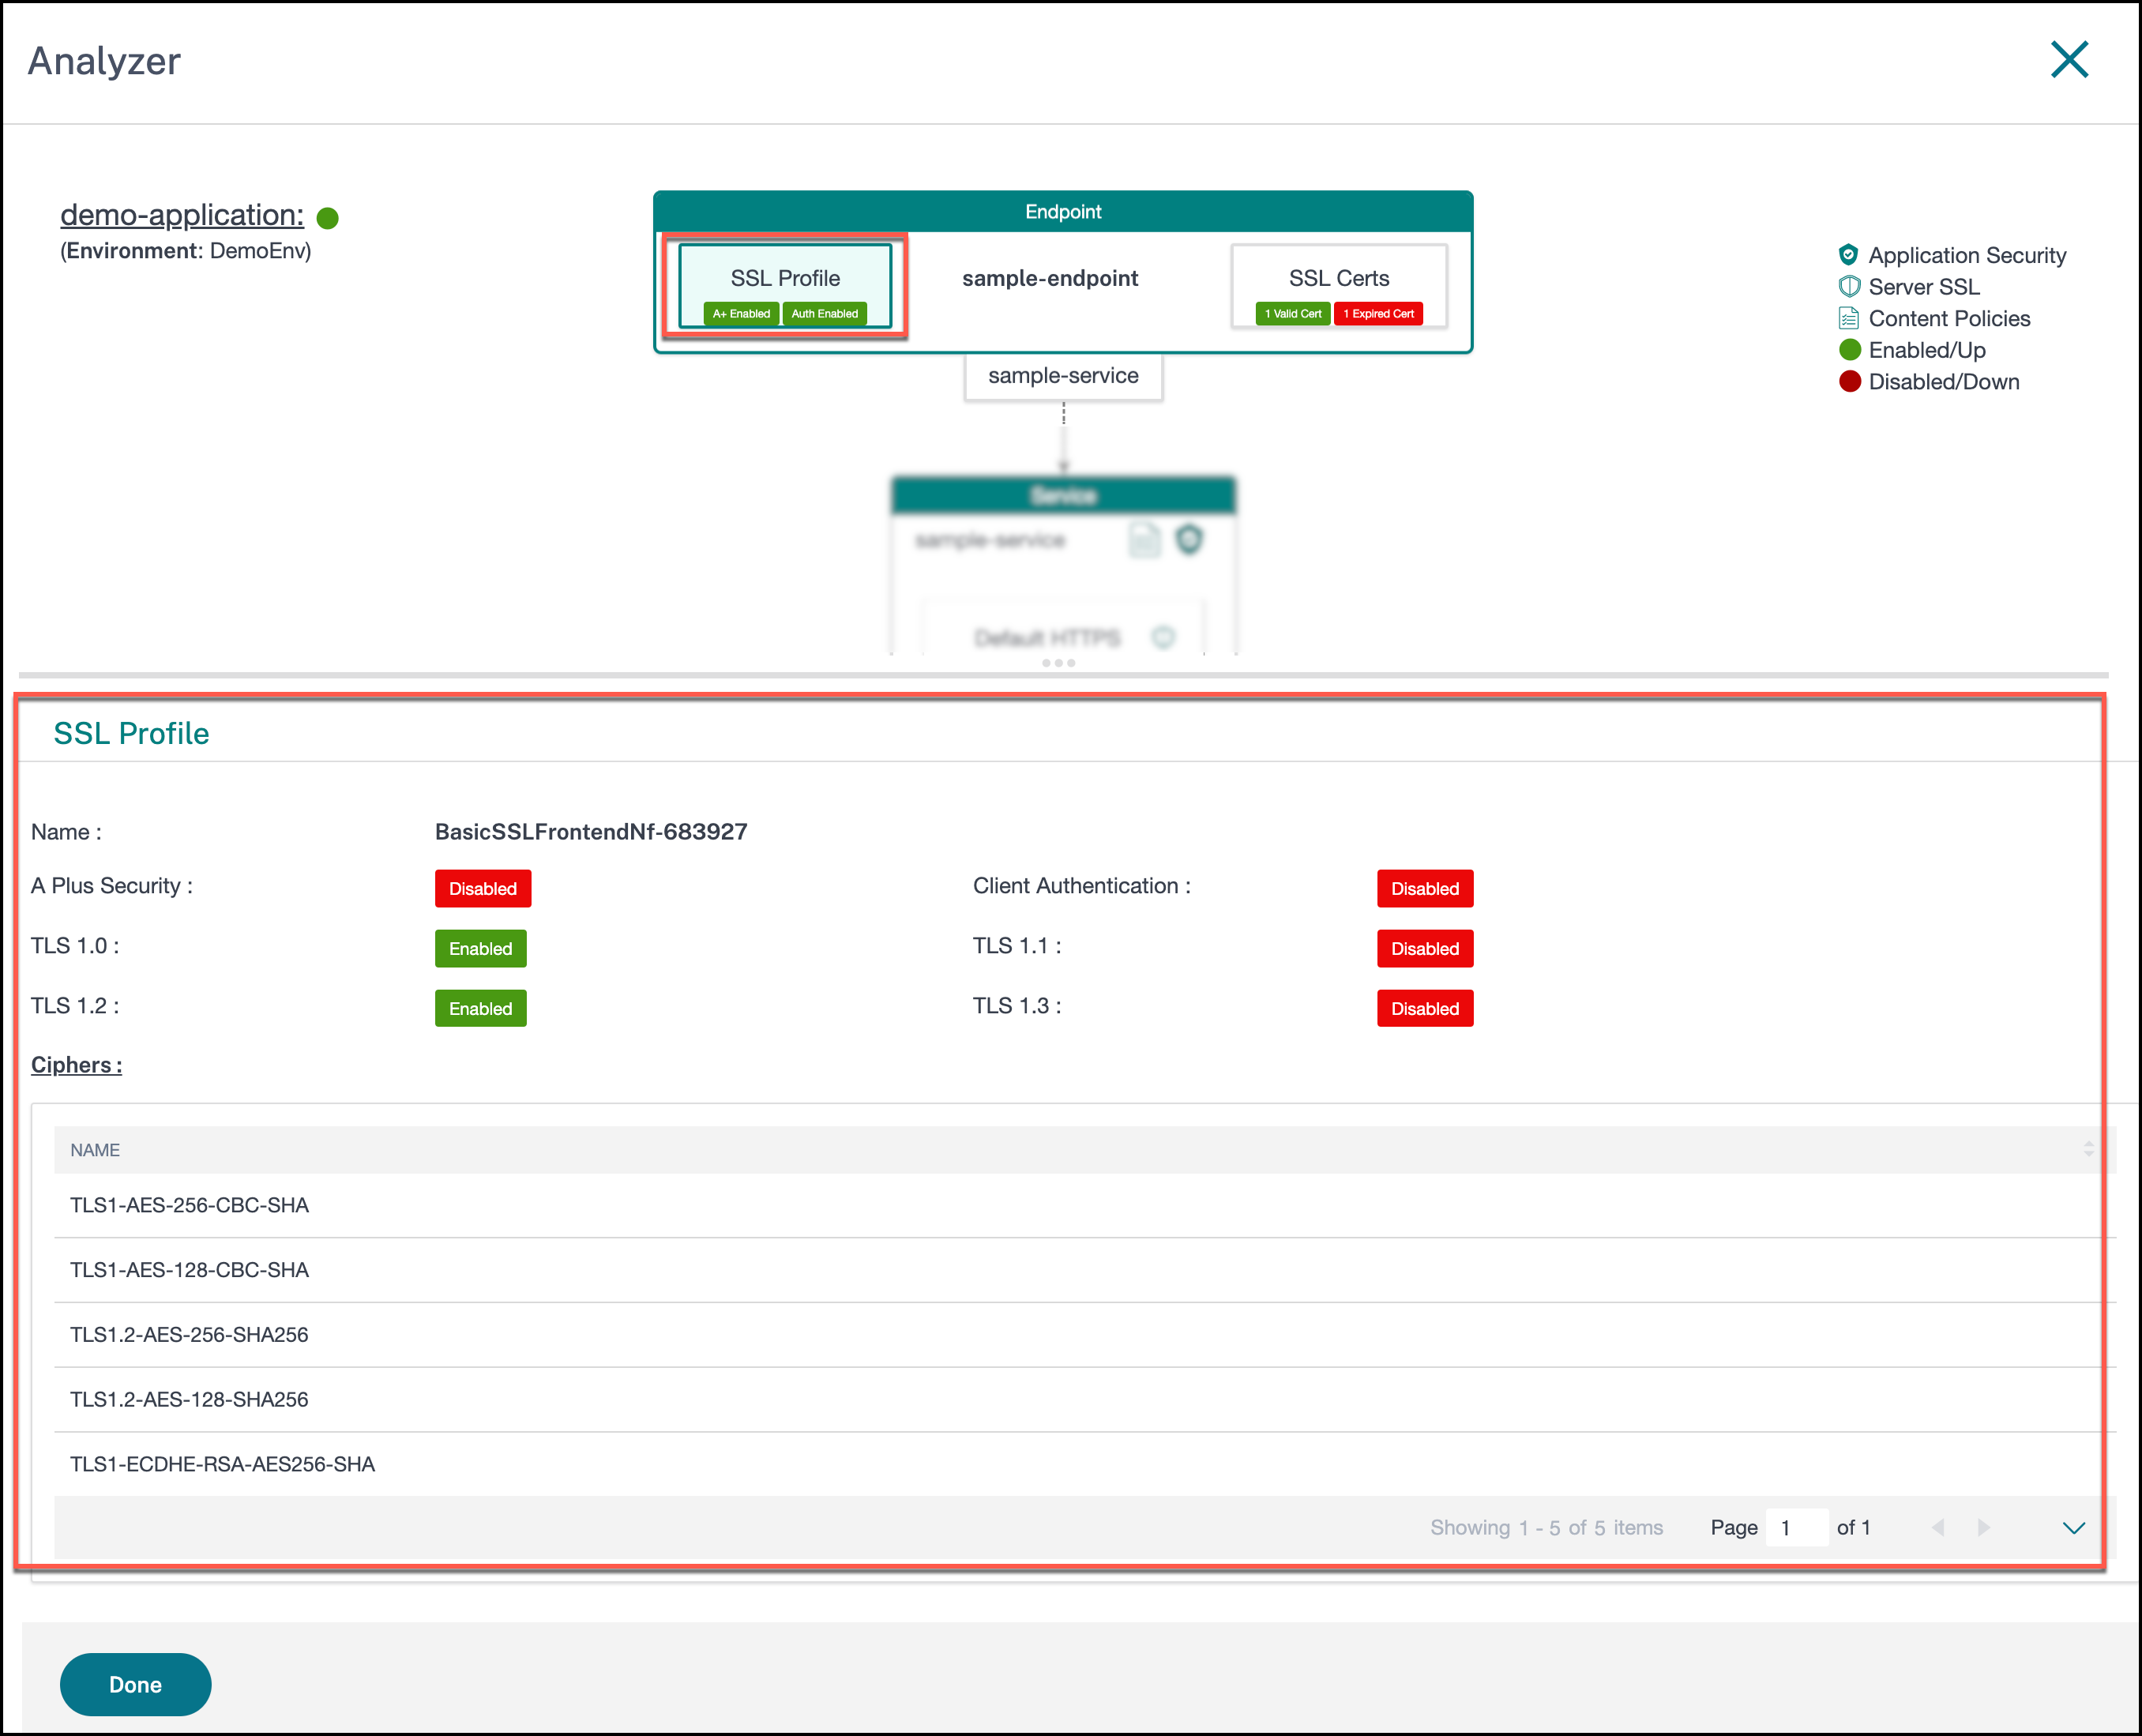Click the Content Policies document legend icon
The width and height of the screenshot is (2142, 1736).
tap(1848, 318)
